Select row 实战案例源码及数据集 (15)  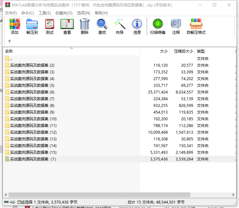click(x=120, y=152)
